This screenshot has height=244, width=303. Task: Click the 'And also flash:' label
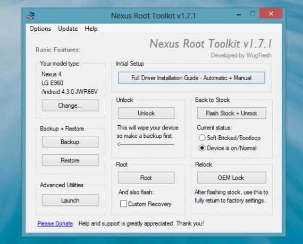(136, 192)
